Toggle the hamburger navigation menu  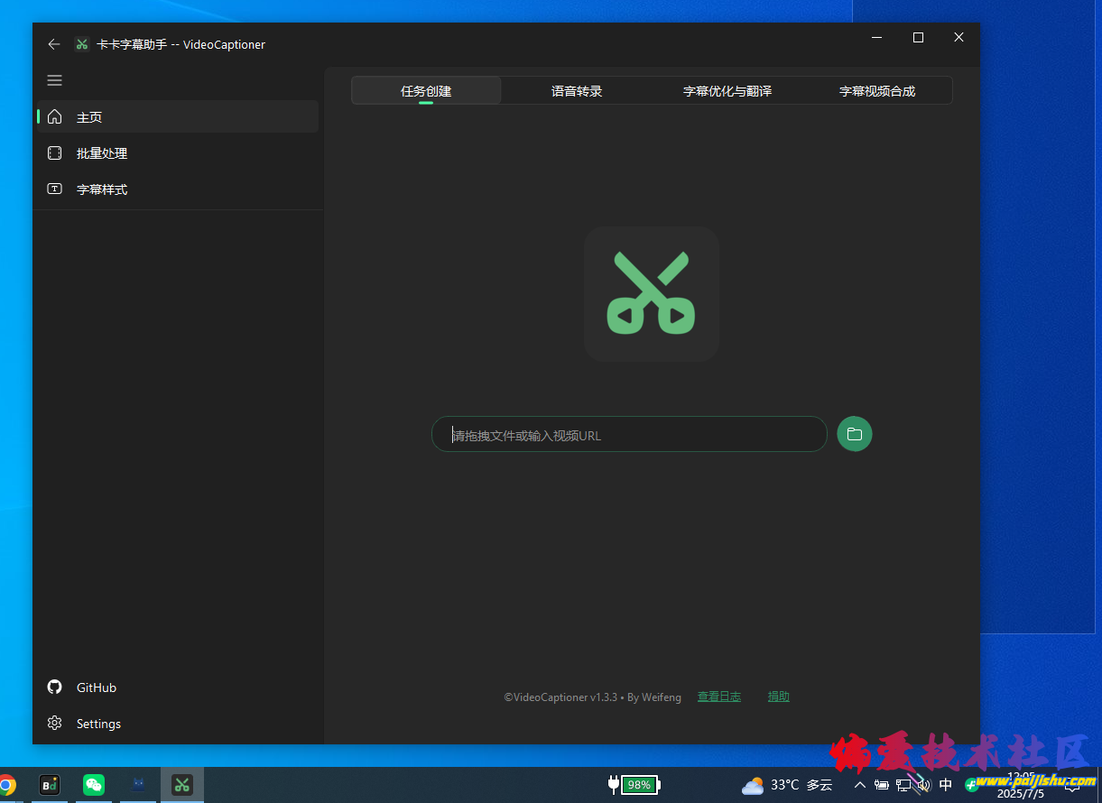55,80
